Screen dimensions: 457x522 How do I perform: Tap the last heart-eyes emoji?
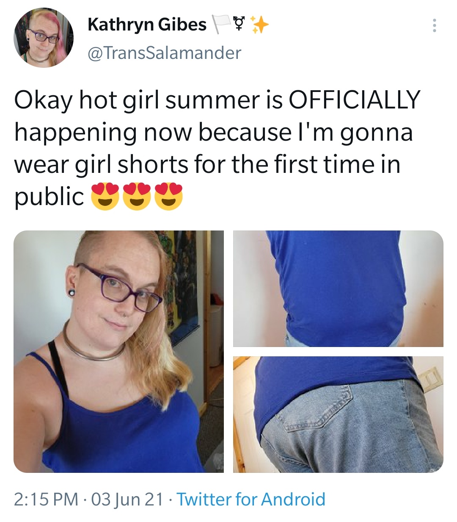click(169, 197)
